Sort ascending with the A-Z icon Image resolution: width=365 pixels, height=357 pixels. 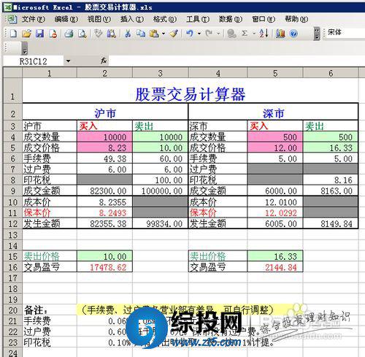coord(264,34)
